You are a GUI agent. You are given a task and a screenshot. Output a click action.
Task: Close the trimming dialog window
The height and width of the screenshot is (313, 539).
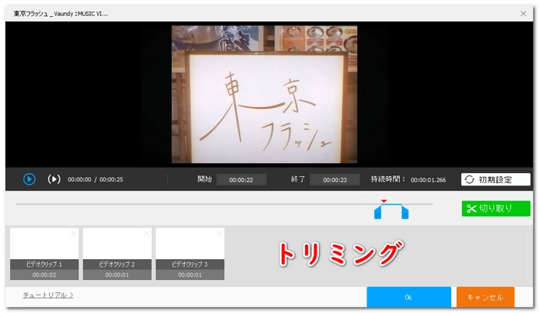[523, 13]
